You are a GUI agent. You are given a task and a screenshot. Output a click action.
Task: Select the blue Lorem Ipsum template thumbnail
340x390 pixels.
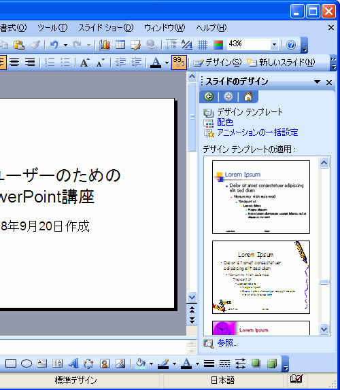[261, 197]
